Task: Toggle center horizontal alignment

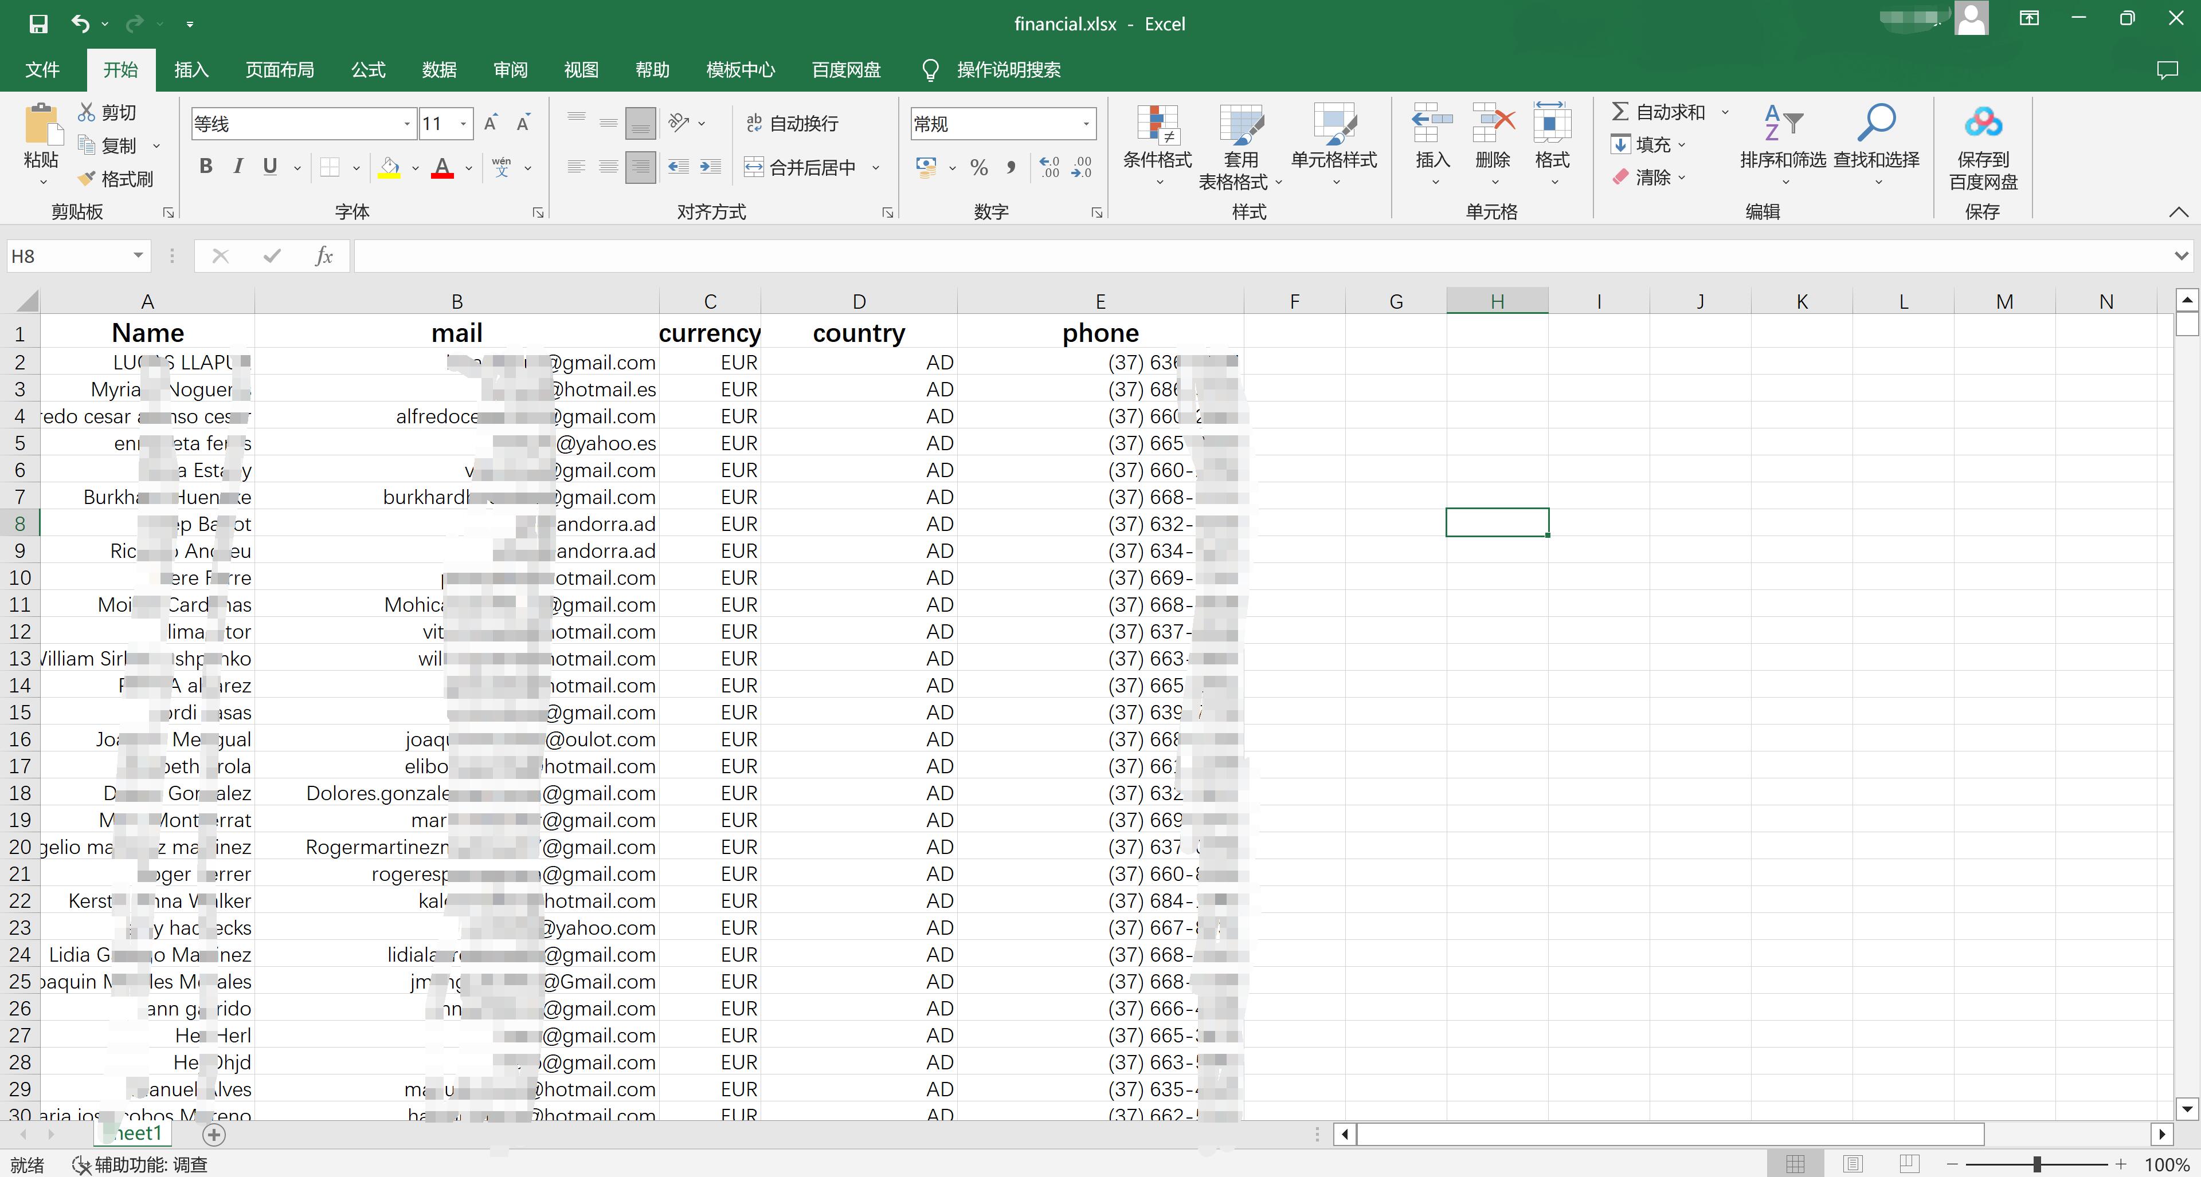Action: pos(608,167)
